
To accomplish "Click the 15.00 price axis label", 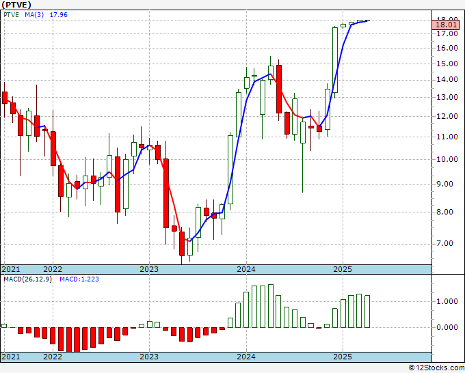I will coord(447,64).
